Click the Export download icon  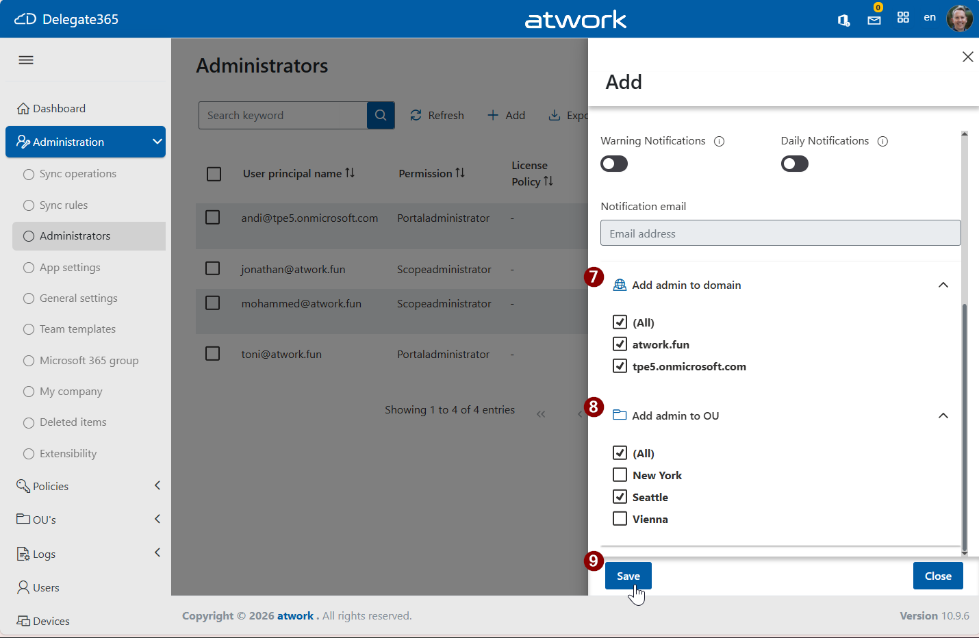[555, 115]
